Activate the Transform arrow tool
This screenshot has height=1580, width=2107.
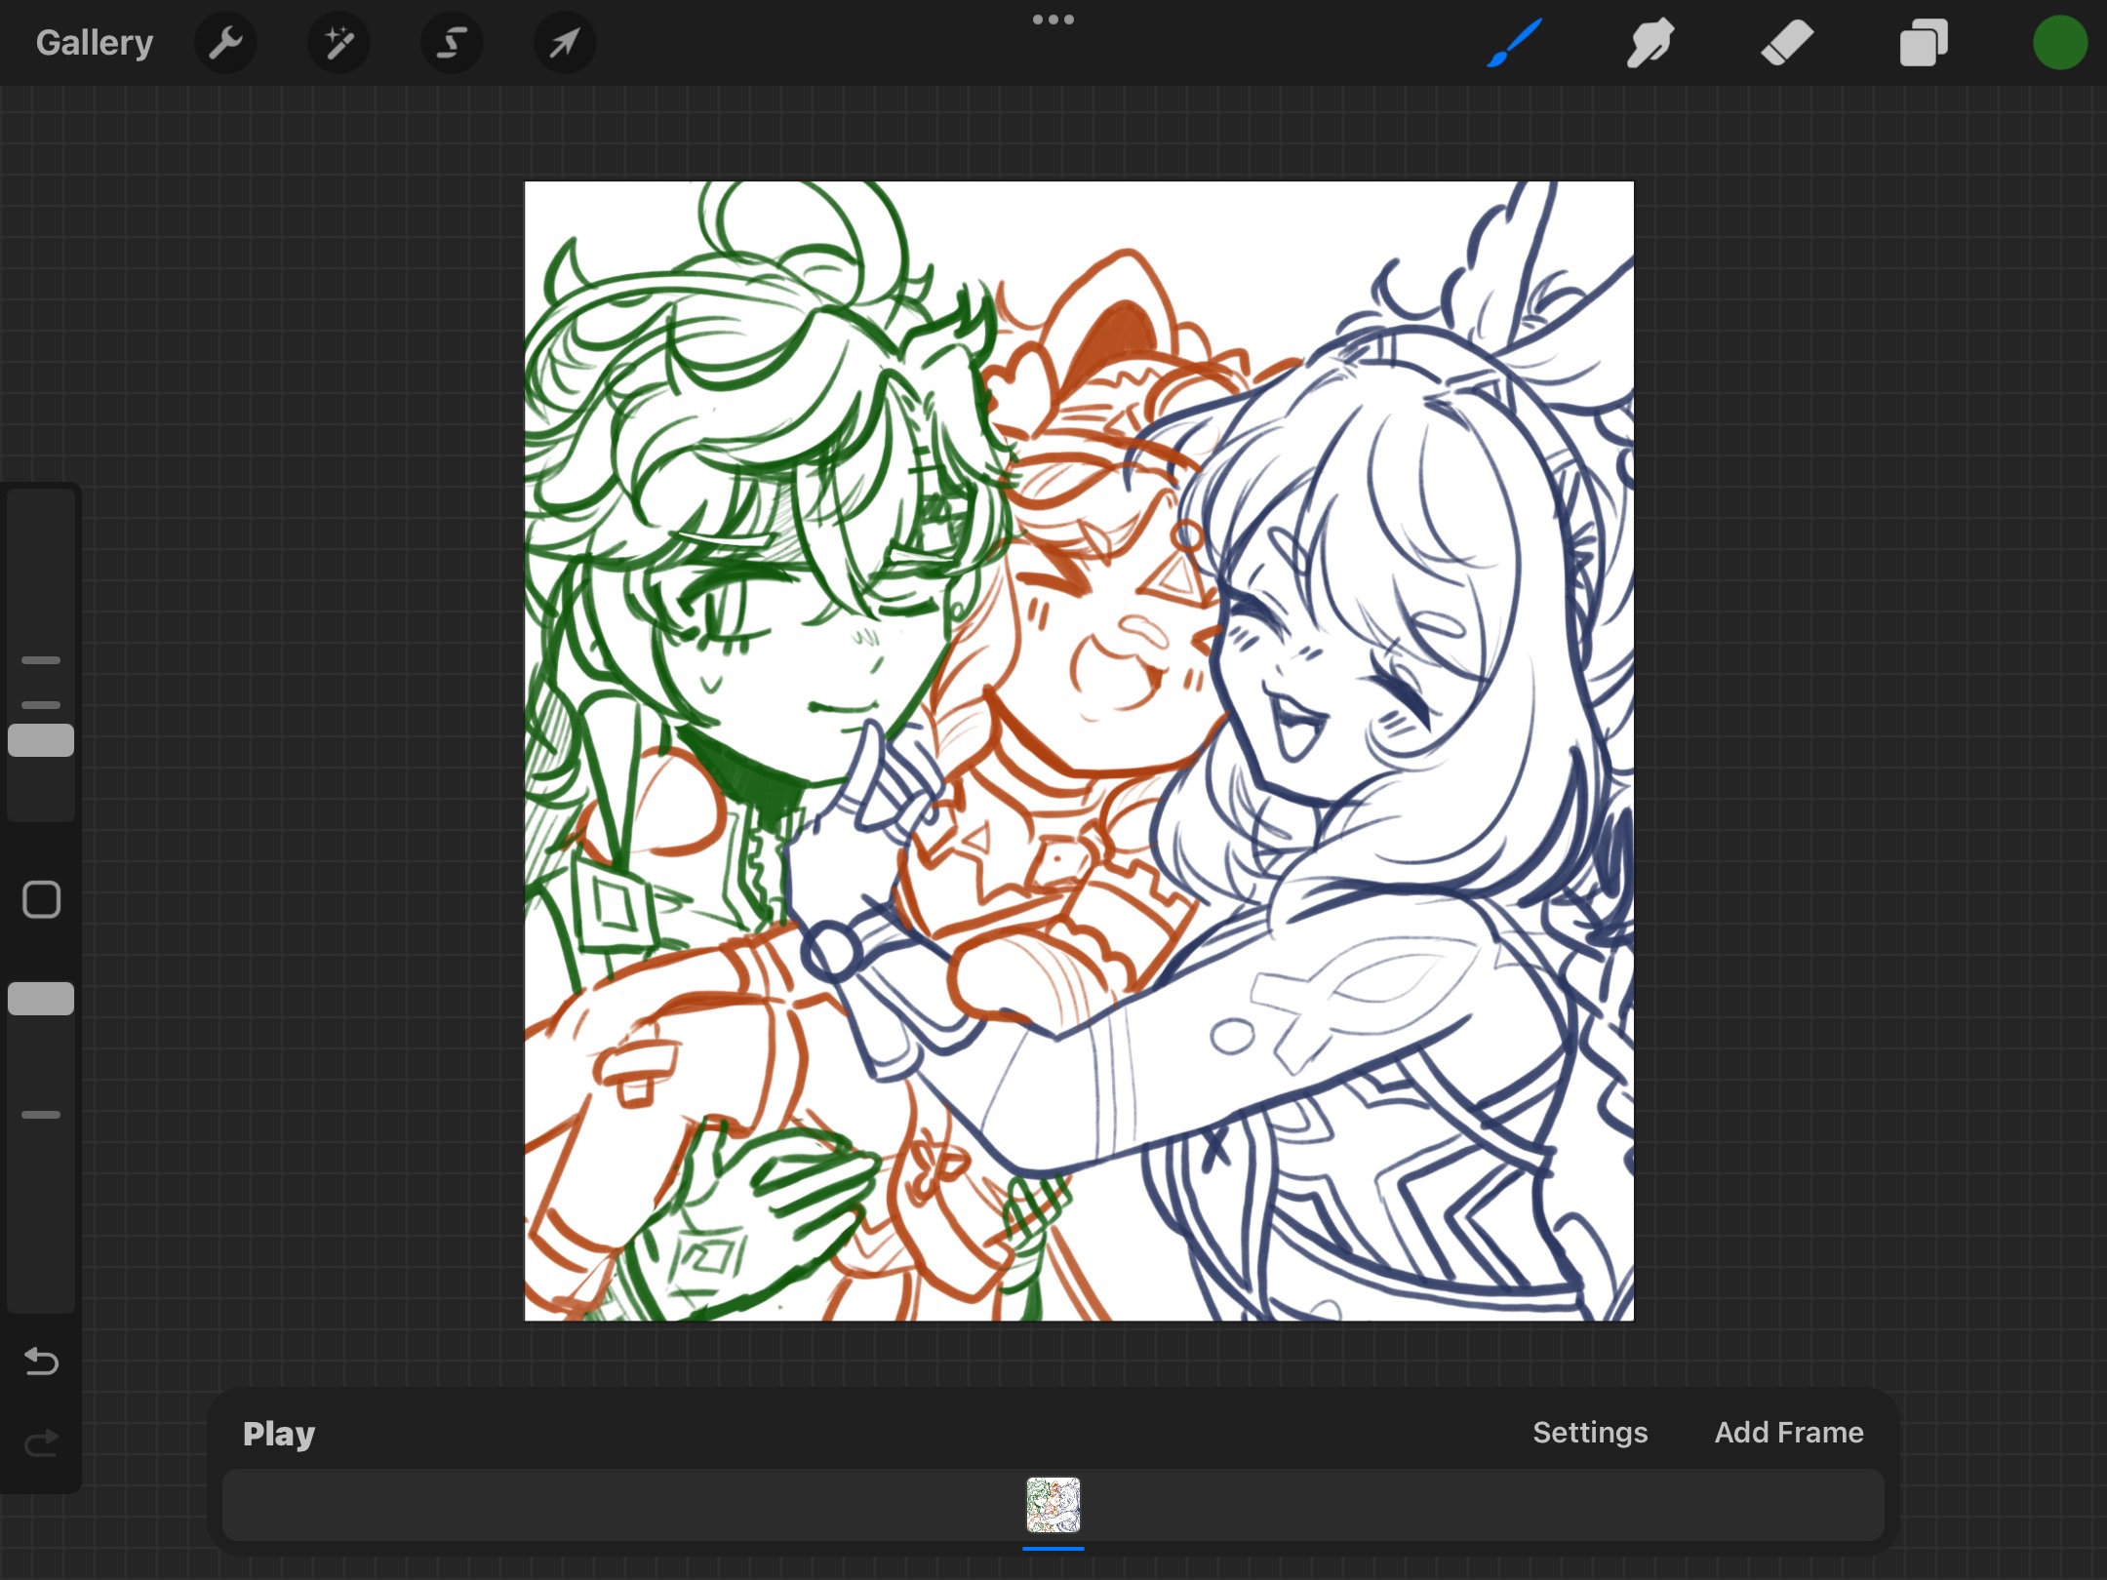[565, 43]
